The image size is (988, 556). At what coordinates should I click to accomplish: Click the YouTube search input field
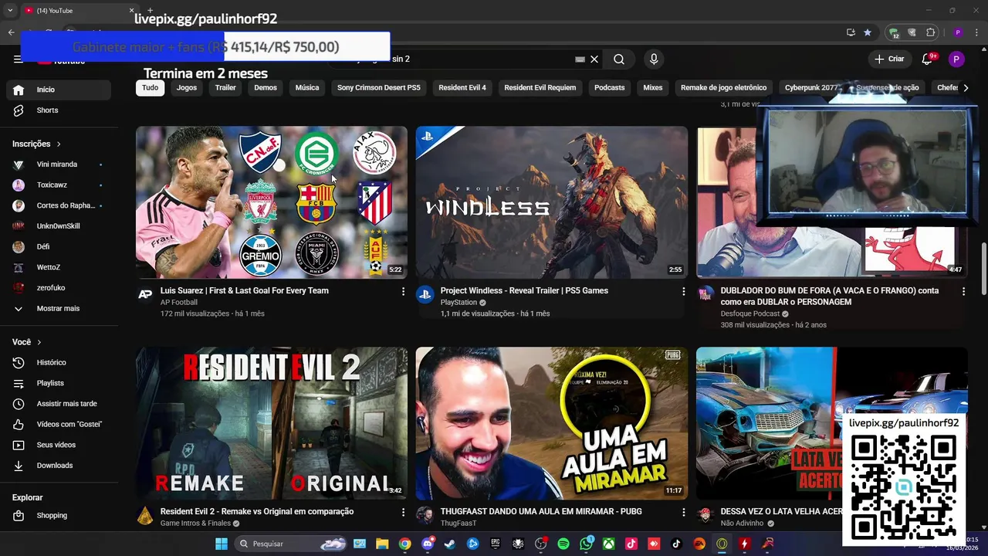point(463,59)
